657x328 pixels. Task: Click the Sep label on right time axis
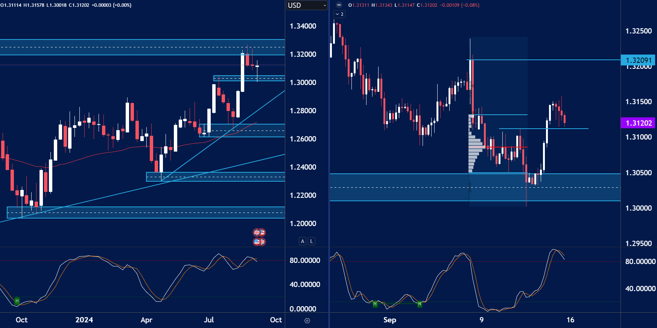point(390,320)
